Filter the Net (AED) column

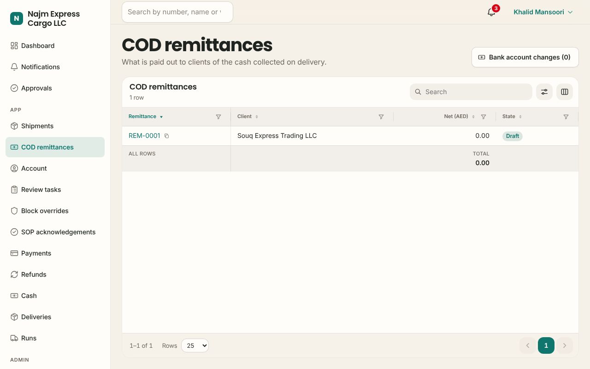click(x=484, y=117)
